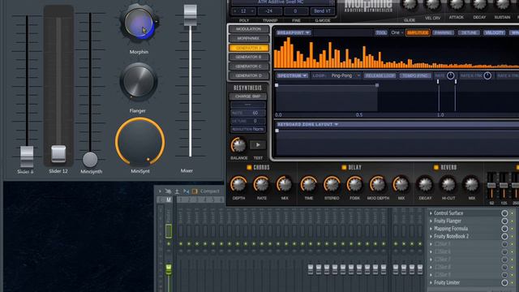The height and width of the screenshot is (292, 519).
Task: Click the Vel Crv knob
Action: tap(432, 5)
